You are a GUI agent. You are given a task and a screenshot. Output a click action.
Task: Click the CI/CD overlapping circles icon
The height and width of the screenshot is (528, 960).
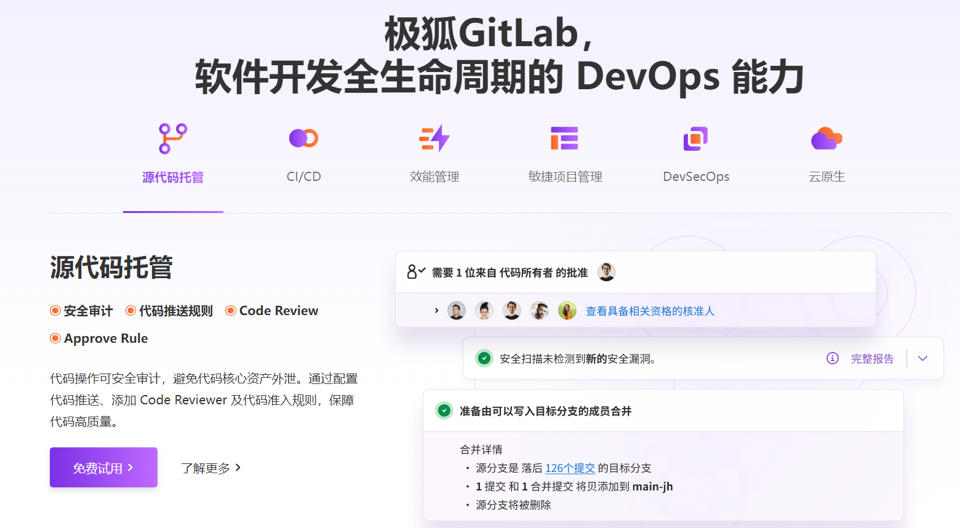[x=303, y=138]
